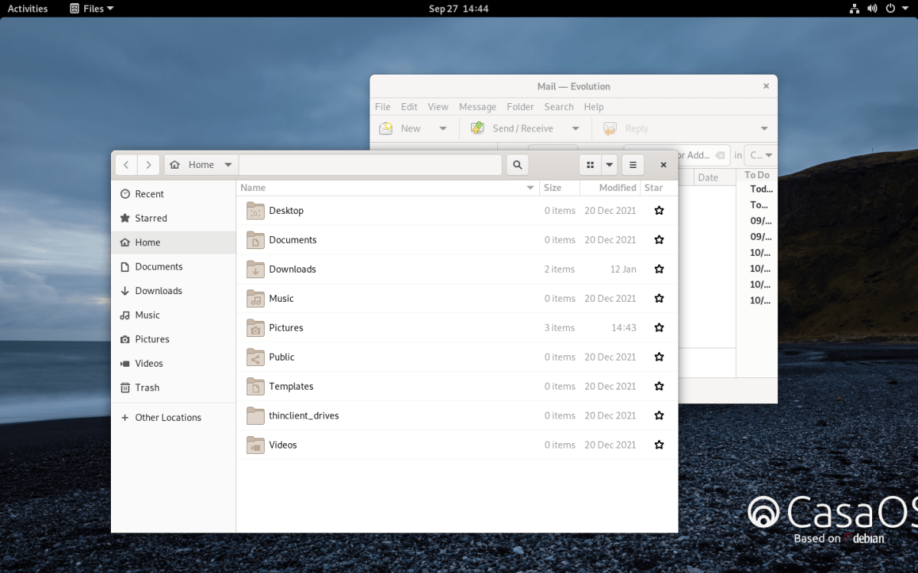The width and height of the screenshot is (918, 573).
Task: Star the Videos folder
Action: [659, 445]
